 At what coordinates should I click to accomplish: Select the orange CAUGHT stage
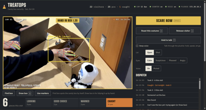point(119,103)
